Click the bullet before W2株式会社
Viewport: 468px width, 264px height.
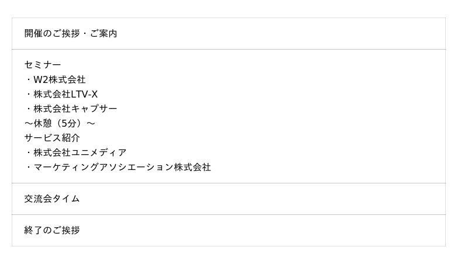coord(28,79)
